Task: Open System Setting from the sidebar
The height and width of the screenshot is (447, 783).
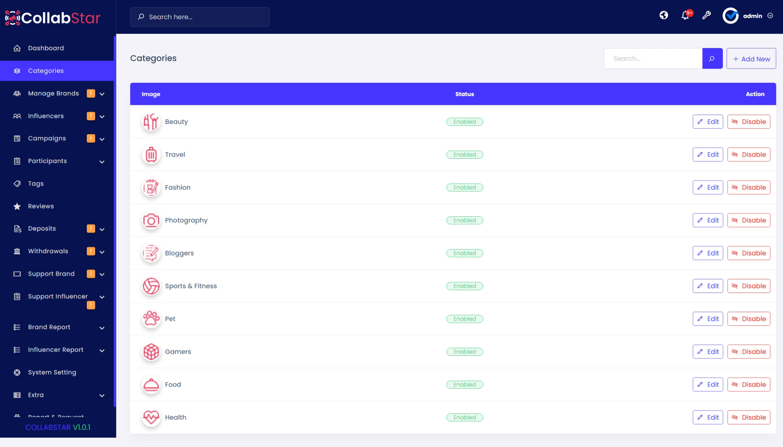Action: (57, 372)
